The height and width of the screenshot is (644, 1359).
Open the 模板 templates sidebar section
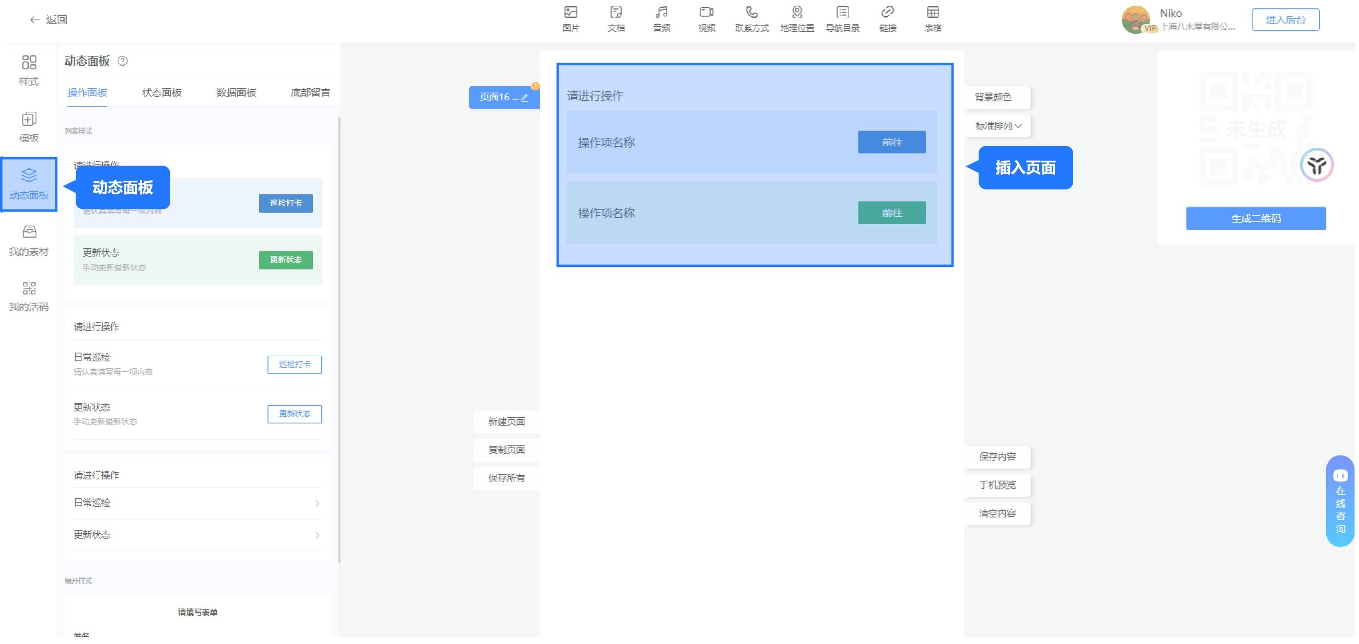pos(29,127)
